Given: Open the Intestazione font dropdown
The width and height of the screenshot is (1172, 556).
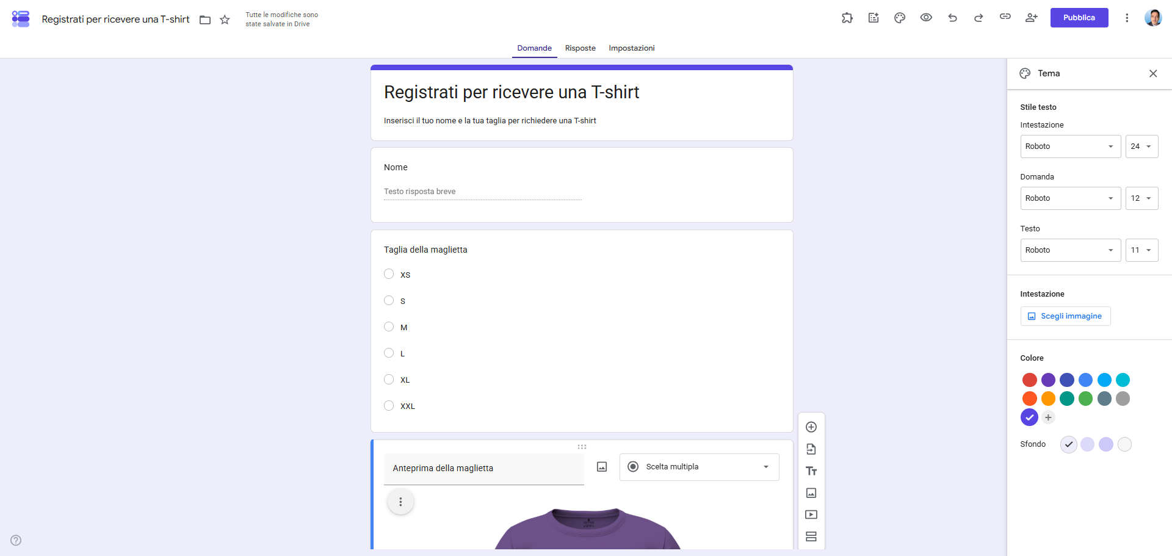Looking at the screenshot, I should point(1071,146).
